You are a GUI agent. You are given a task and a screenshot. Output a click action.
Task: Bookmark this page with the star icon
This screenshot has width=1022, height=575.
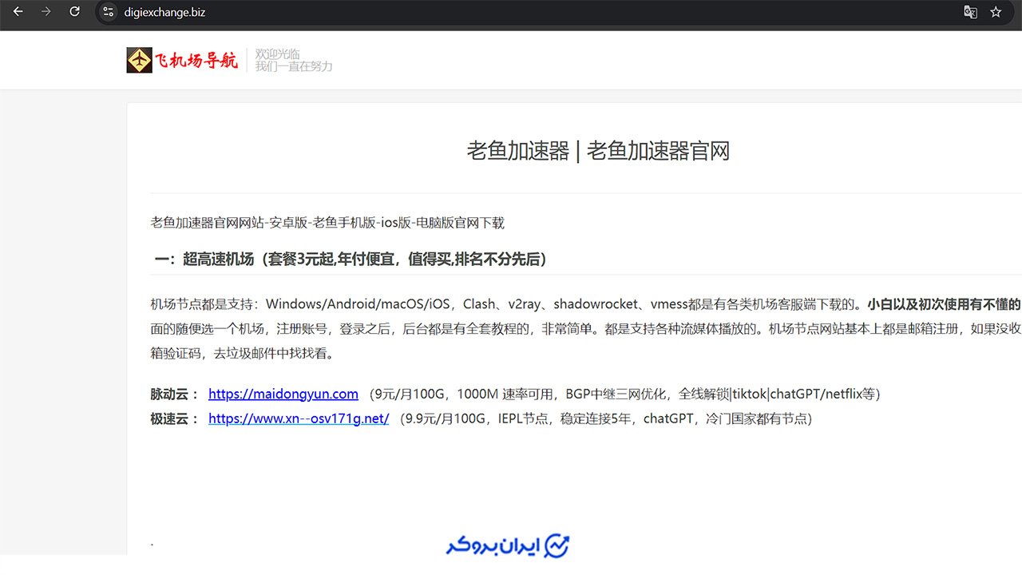(x=996, y=12)
